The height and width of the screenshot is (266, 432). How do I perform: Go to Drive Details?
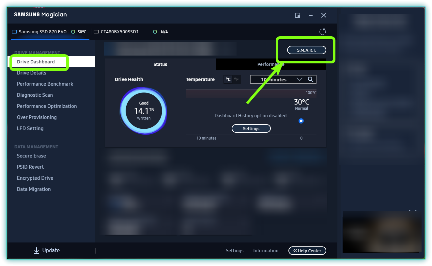click(32, 73)
